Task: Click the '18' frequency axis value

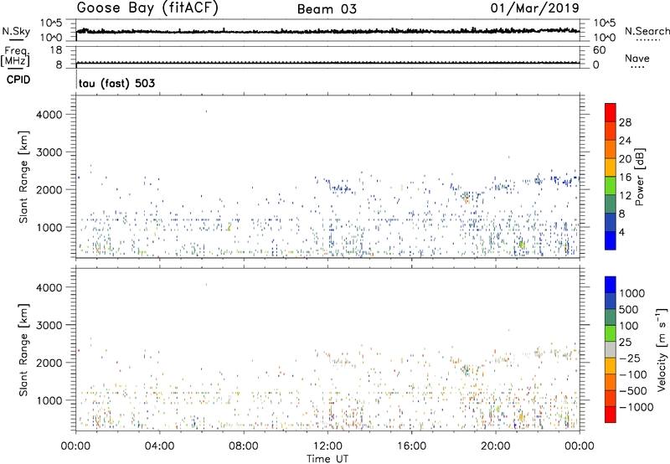Action: (x=55, y=50)
